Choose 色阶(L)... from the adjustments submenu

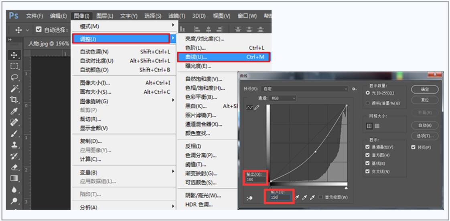click(x=223, y=48)
